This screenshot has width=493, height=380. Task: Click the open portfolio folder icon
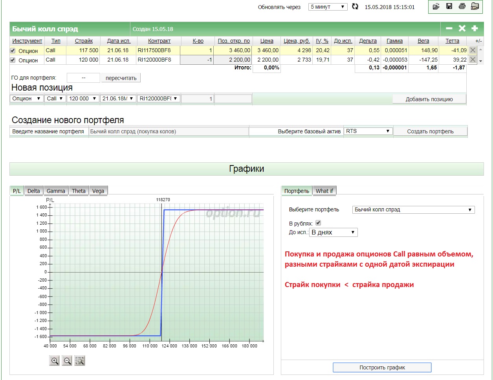[x=436, y=6]
